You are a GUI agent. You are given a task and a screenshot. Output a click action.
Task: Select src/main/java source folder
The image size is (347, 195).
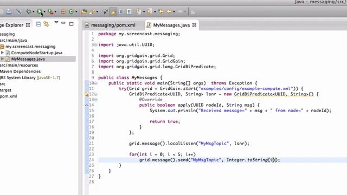13,40
